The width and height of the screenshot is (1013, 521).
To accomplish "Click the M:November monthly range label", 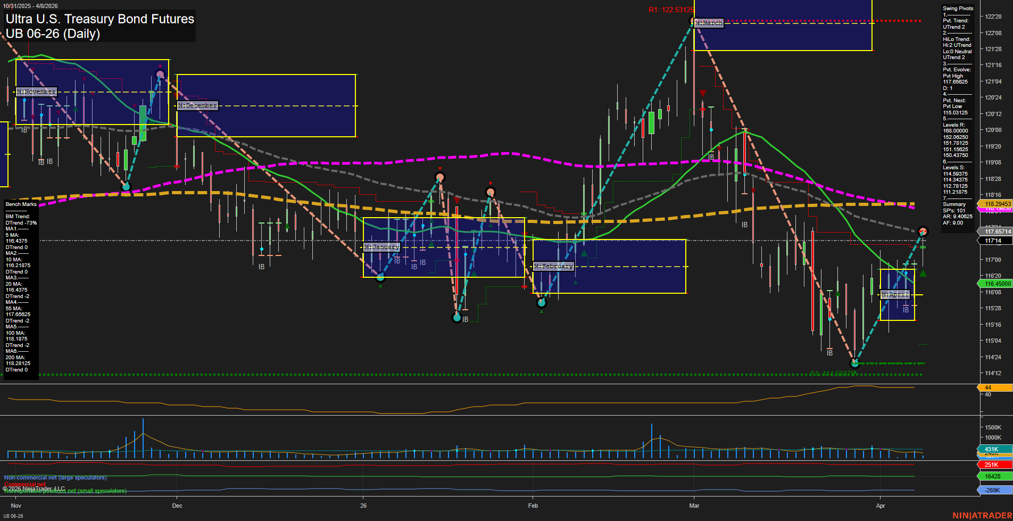I will pyautogui.click(x=36, y=92).
